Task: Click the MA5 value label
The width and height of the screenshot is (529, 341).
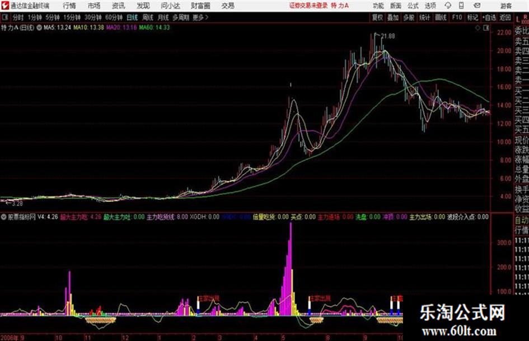Action: click(x=57, y=27)
